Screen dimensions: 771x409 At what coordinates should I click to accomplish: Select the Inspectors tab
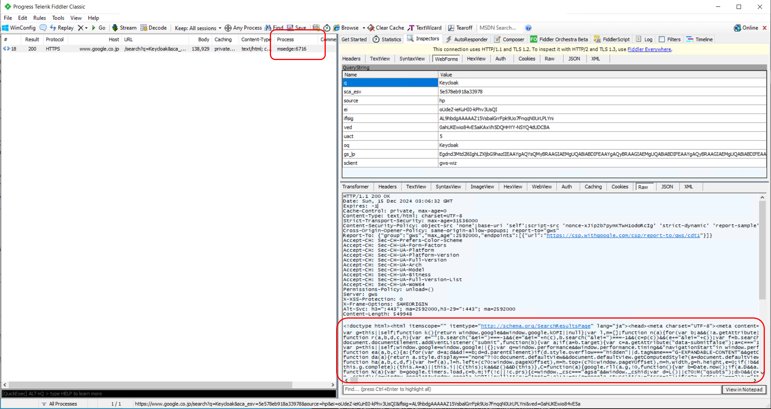point(423,39)
